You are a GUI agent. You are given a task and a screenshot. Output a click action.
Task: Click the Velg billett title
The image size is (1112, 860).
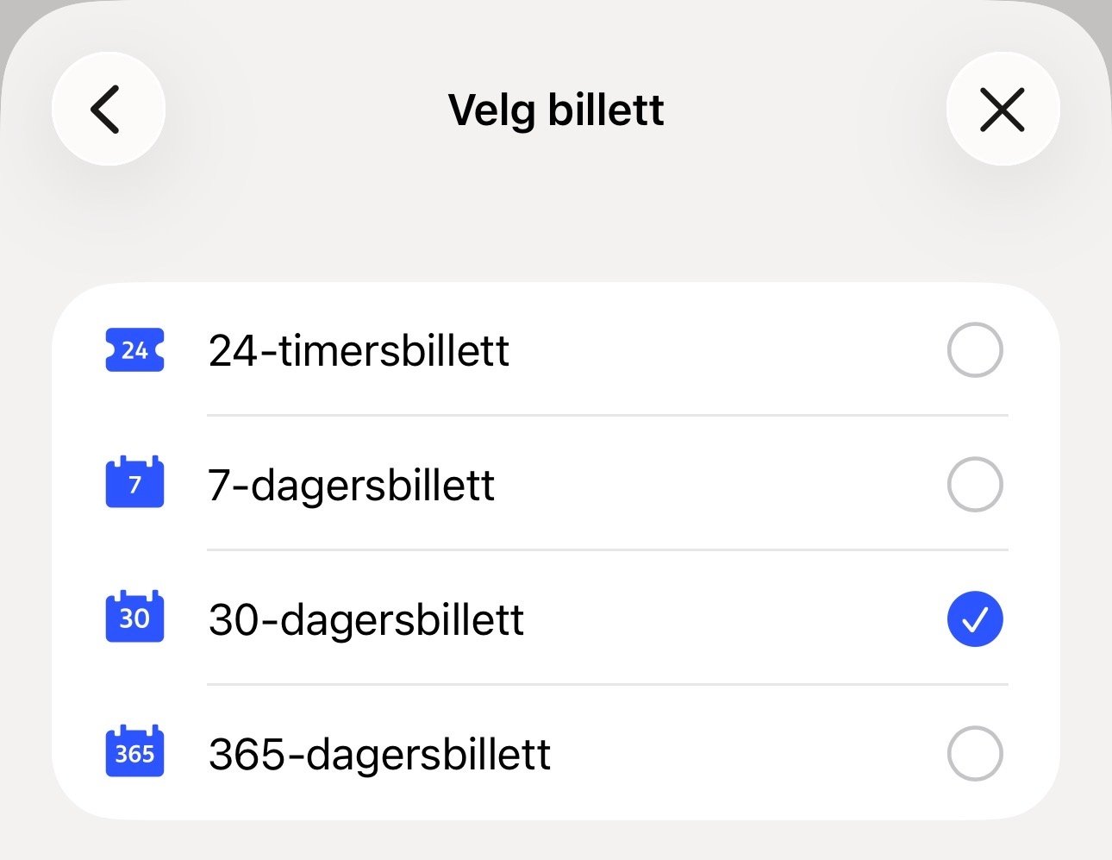(x=555, y=109)
